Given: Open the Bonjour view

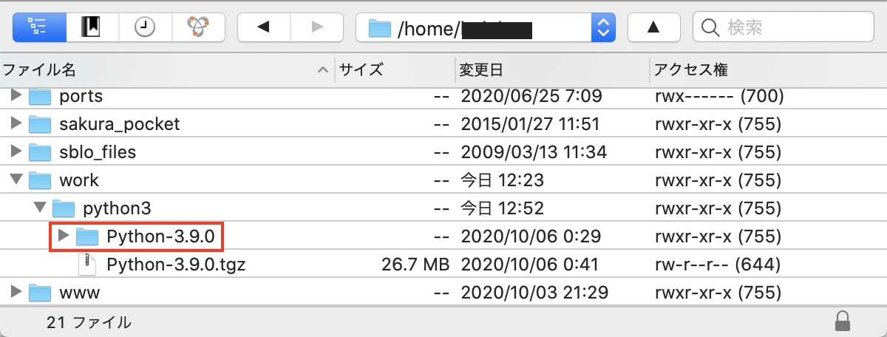Looking at the screenshot, I should click(x=198, y=27).
